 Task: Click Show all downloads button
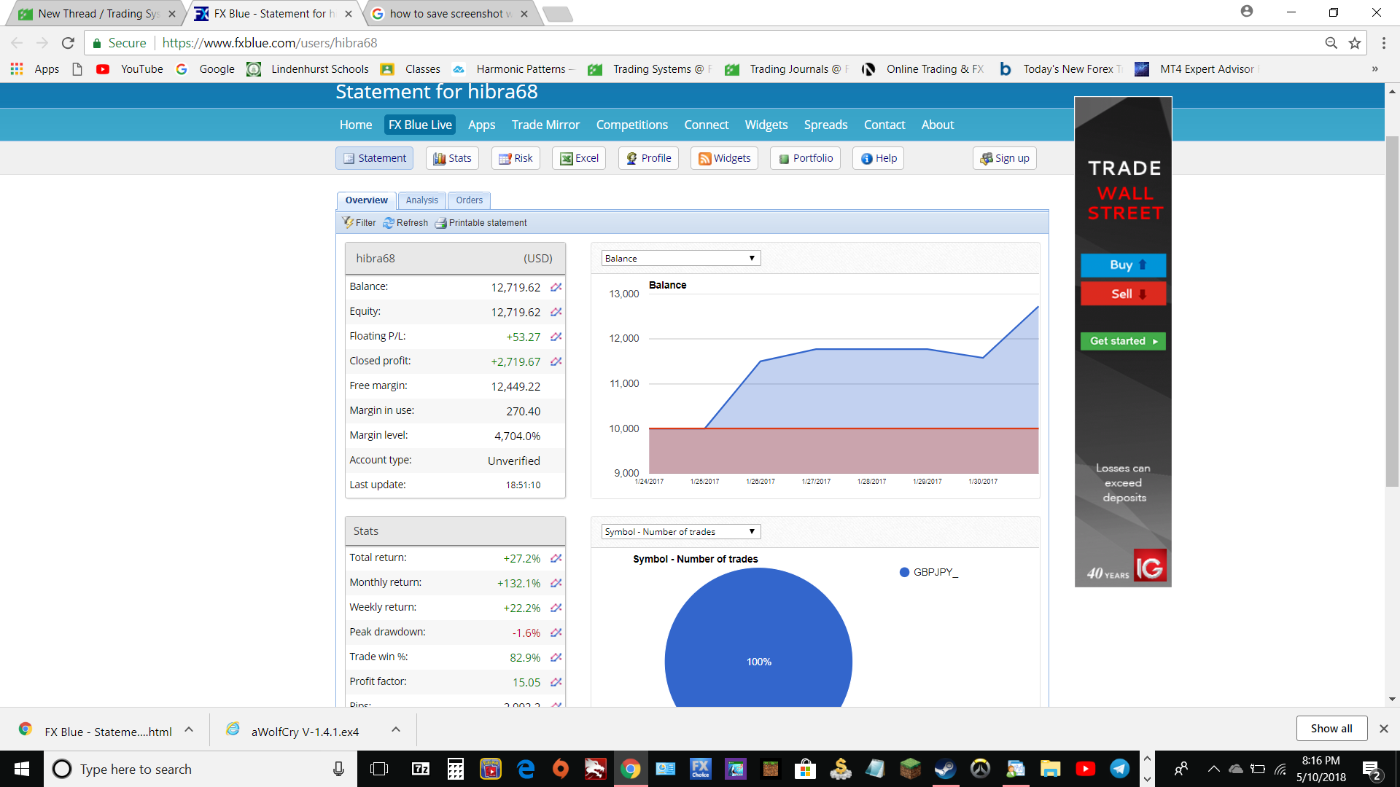[x=1331, y=729]
